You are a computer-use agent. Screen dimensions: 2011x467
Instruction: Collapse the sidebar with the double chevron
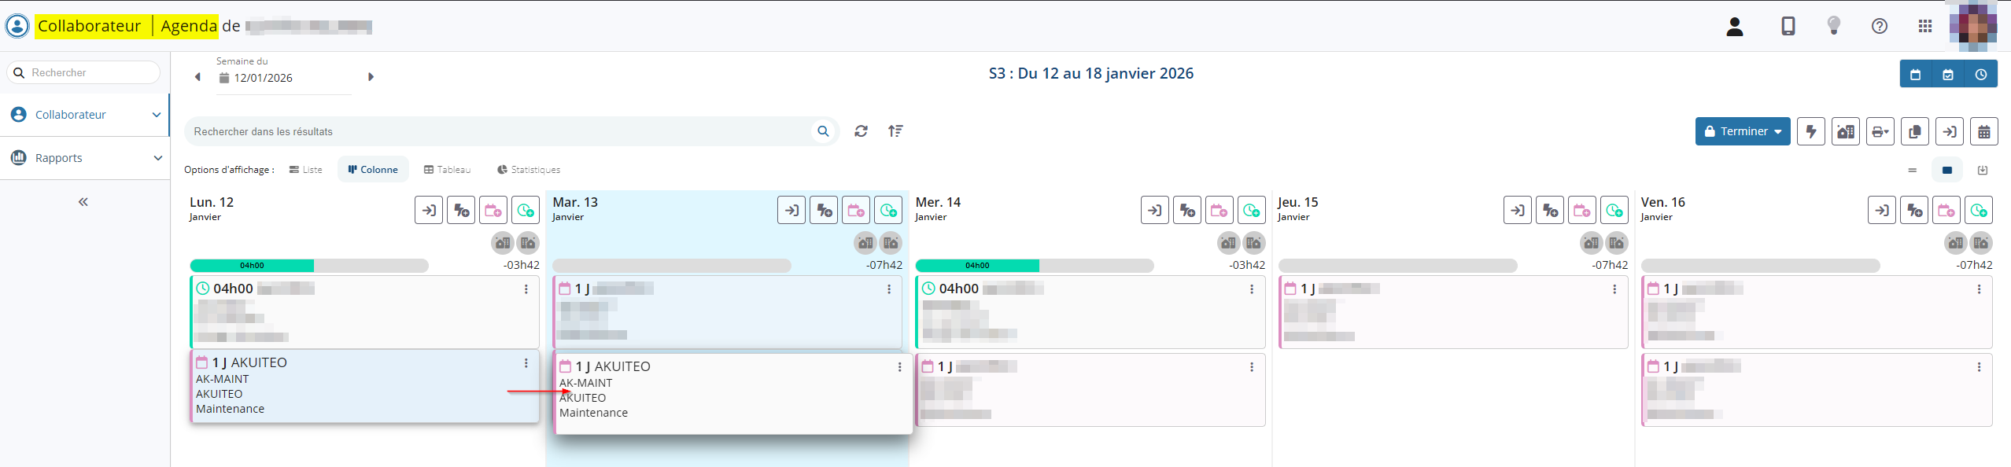83,202
